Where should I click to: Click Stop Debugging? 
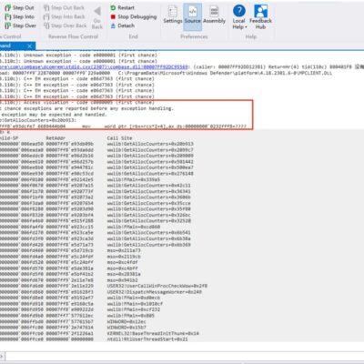tap(134, 16)
